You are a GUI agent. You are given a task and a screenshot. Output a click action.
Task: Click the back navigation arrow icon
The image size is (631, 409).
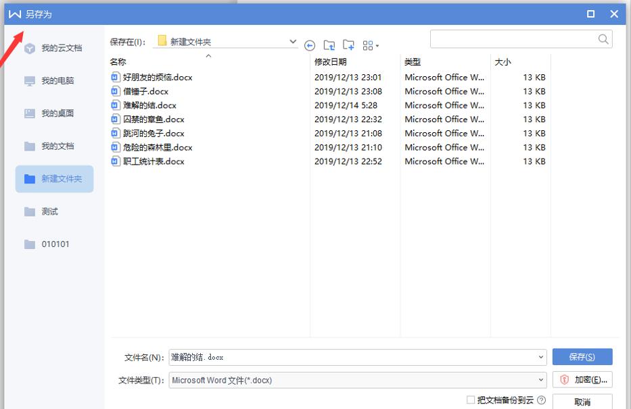coord(310,45)
